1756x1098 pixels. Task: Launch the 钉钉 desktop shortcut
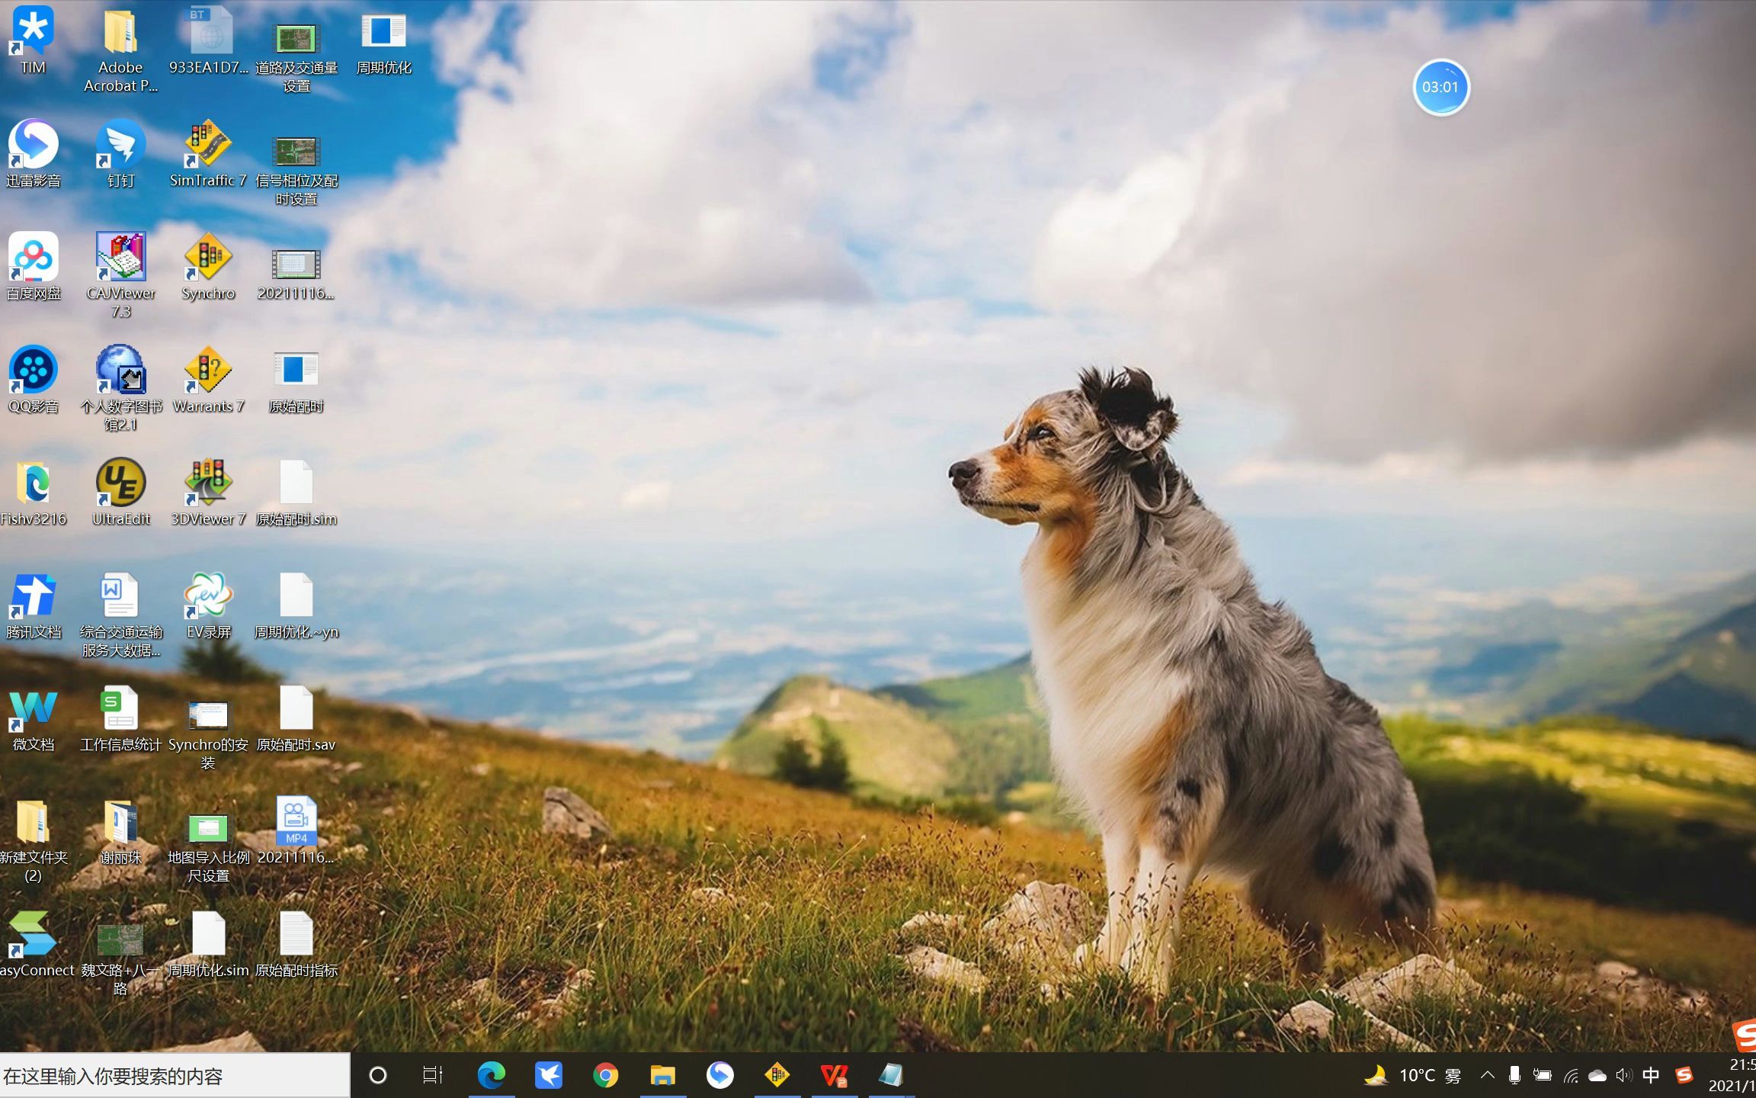click(120, 152)
